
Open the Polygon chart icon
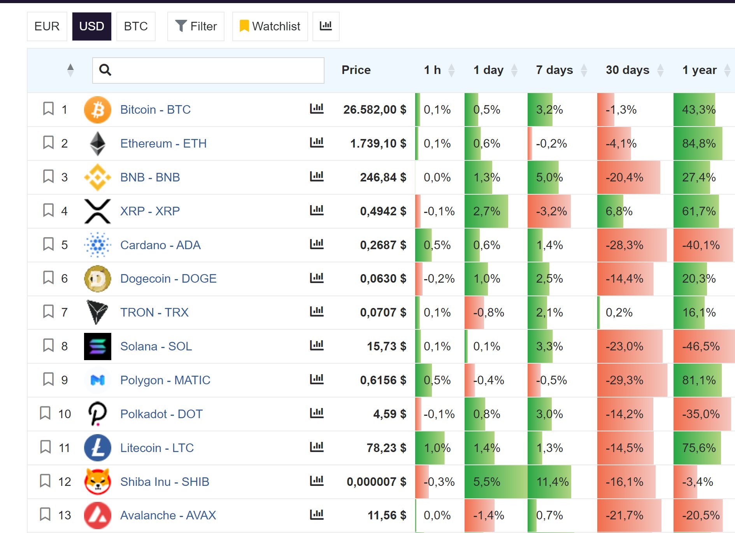click(x=317, y=379)
